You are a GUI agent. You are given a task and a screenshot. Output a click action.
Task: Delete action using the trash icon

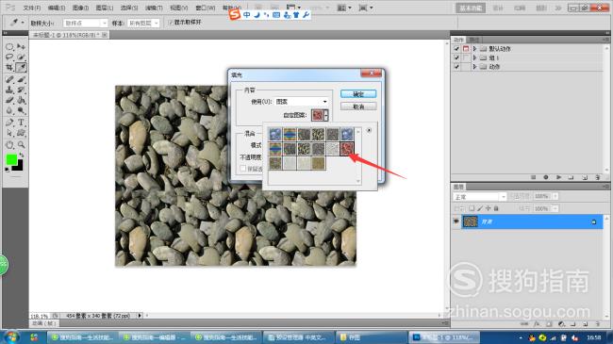tap(597, 177)
